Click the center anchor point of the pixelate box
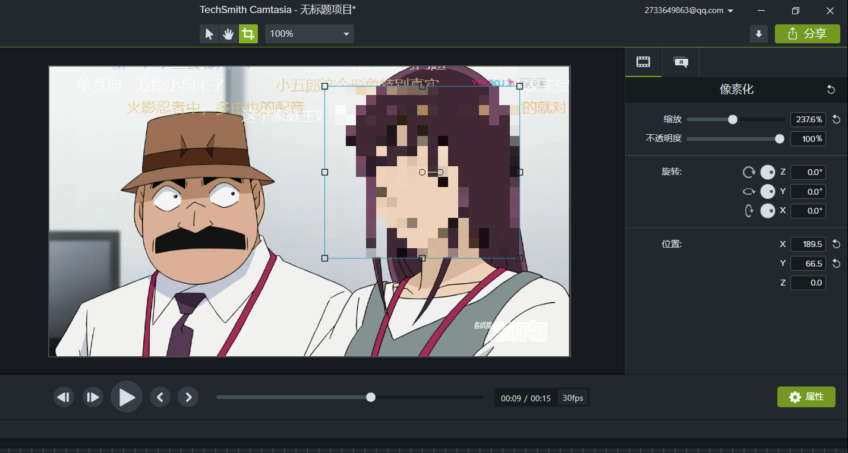Screen dimensions: 848x453 pos(423,172)
